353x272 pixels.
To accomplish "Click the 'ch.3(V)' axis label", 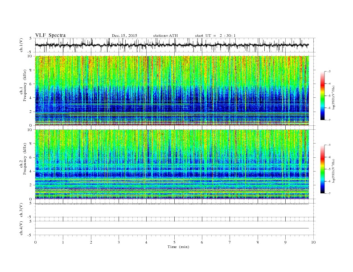I will 21,210.
